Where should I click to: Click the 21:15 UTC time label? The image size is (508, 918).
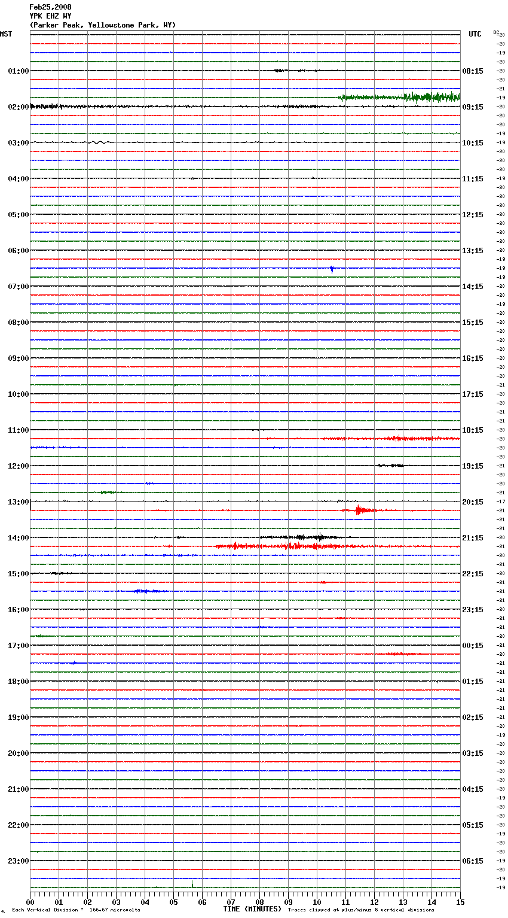(x=473, y=538)
